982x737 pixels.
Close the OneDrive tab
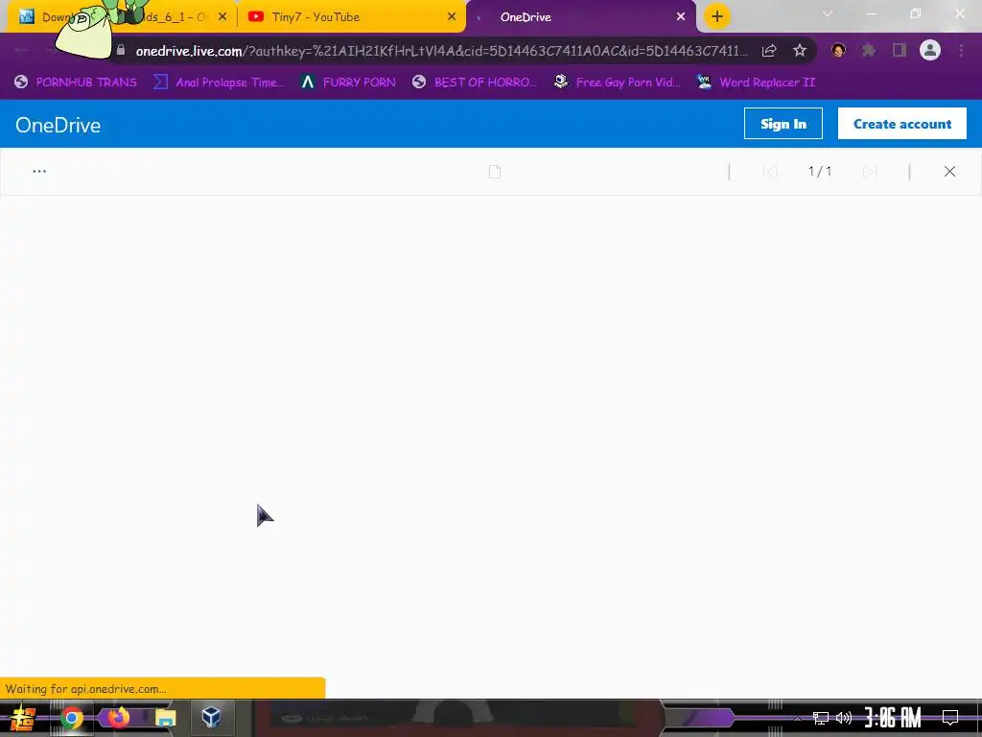click(x=681, y=17)
